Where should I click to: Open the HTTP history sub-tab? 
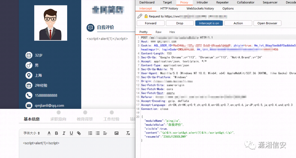pyautogui.click(x=169, y=8)
